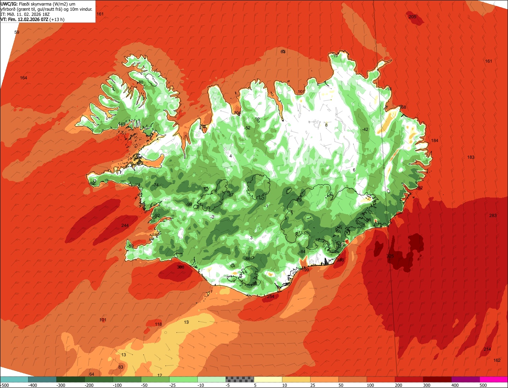Image resolution: width=508 pixels, height=388 pixels.
Task: Click the '162' value on the map
Action: click(497, 360)
